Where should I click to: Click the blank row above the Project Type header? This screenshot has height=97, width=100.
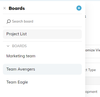(x=92, y=60)
